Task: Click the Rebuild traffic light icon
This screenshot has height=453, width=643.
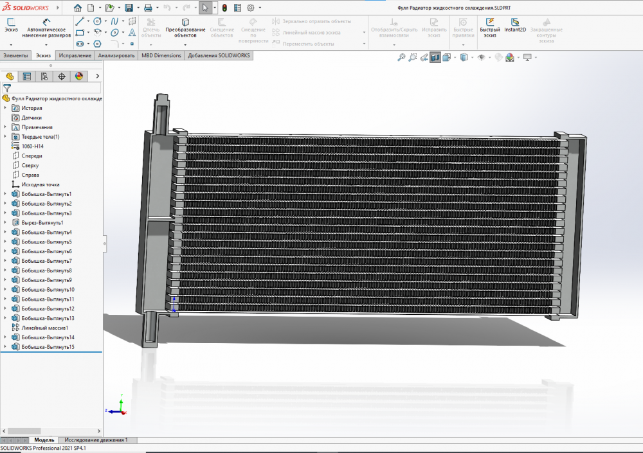Action: (224, 8)
